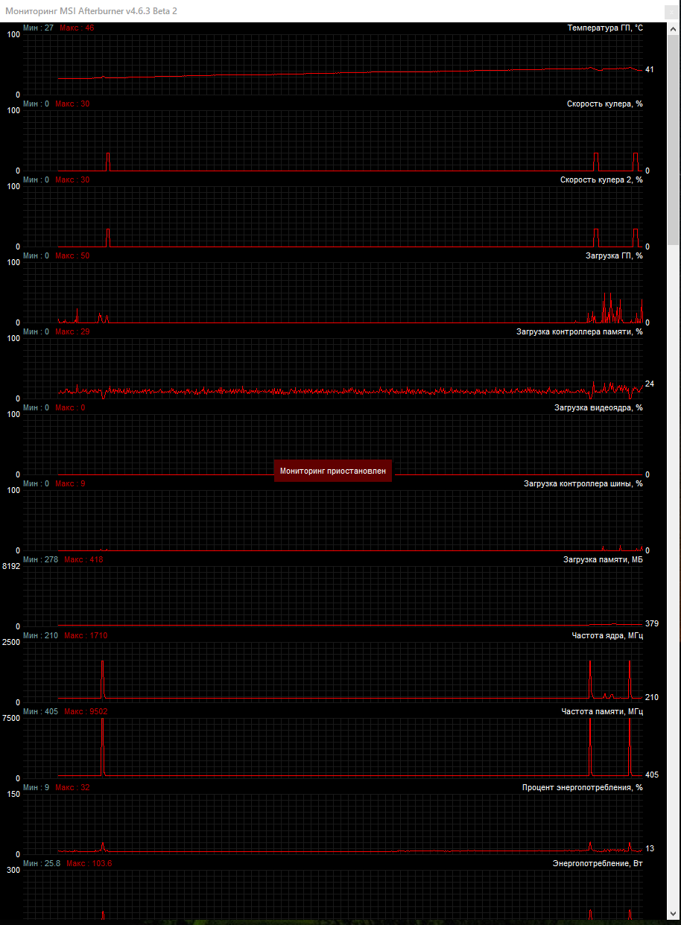681x925 pixels.
Task: Select the 'Частота памяти, МГц' graph title
Action: (602, 711)
